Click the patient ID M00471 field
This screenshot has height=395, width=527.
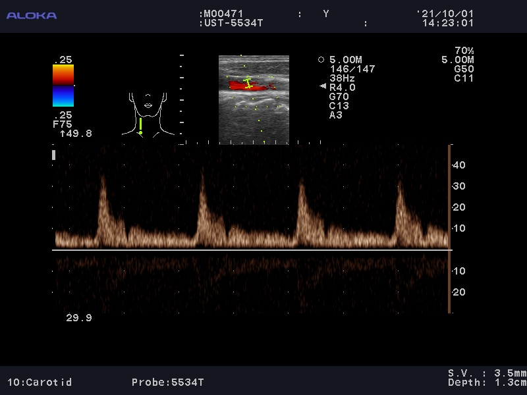pos(224,13)
